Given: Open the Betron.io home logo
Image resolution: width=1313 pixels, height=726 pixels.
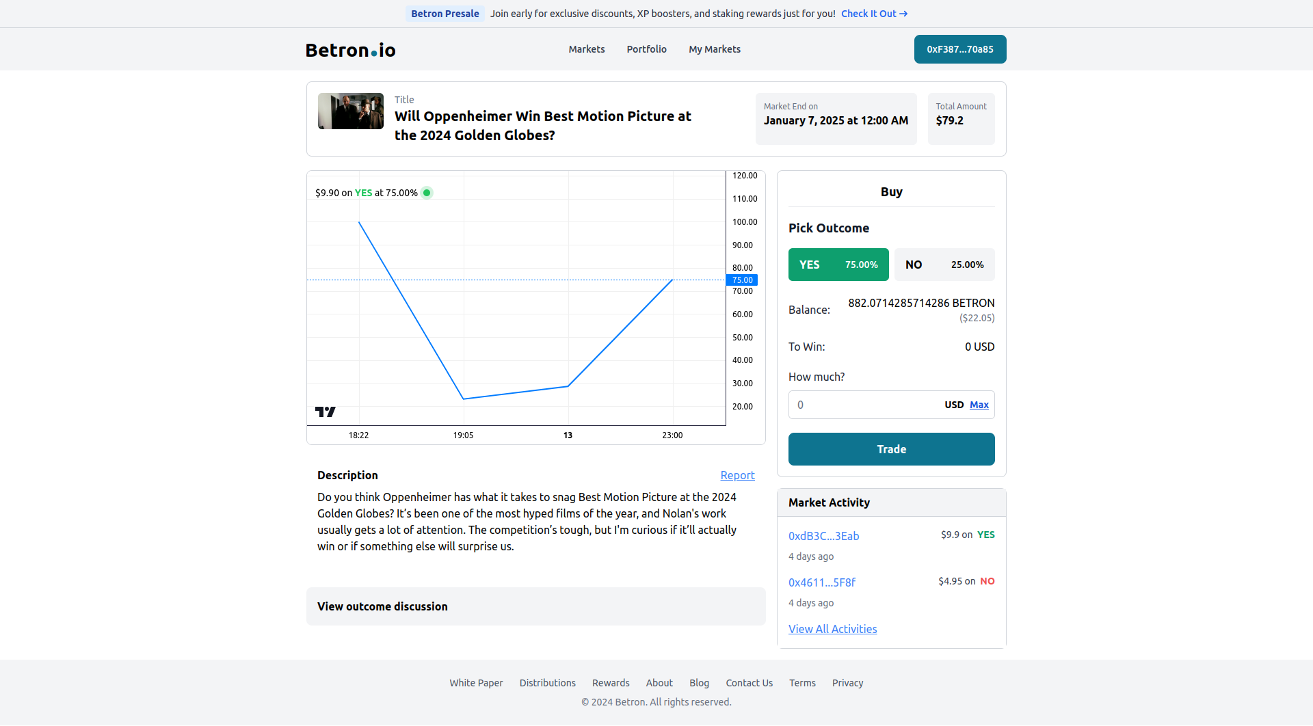Looking at the screenshot, I should tap(350, 50).
